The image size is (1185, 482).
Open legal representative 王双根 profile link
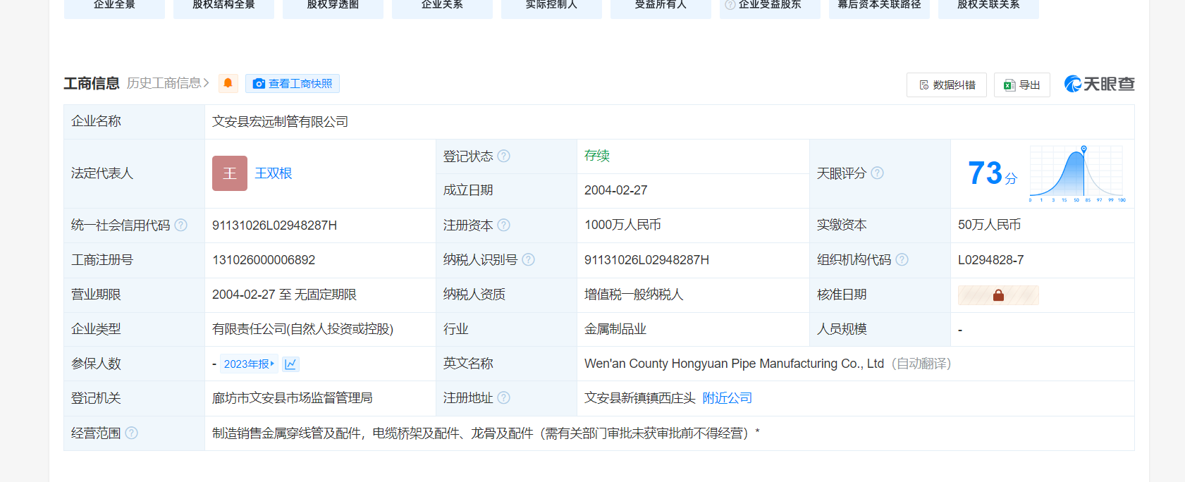pos(274,173)
